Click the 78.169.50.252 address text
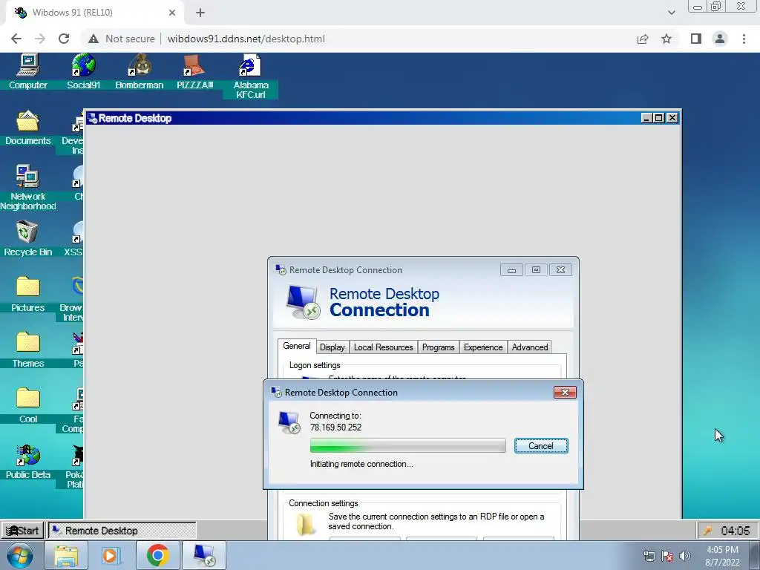This screenshot has width=760, height=570. point(336,427)
